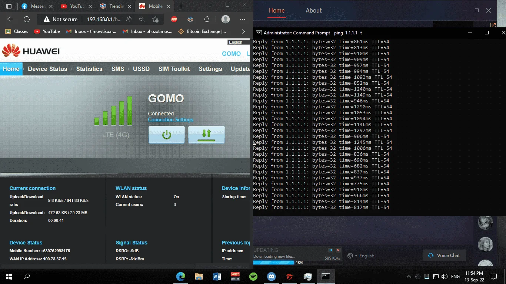Open Edge Settings and more menu
Image resolution: width=506 pixels, height=284 pixels.
tap(243, 19)
